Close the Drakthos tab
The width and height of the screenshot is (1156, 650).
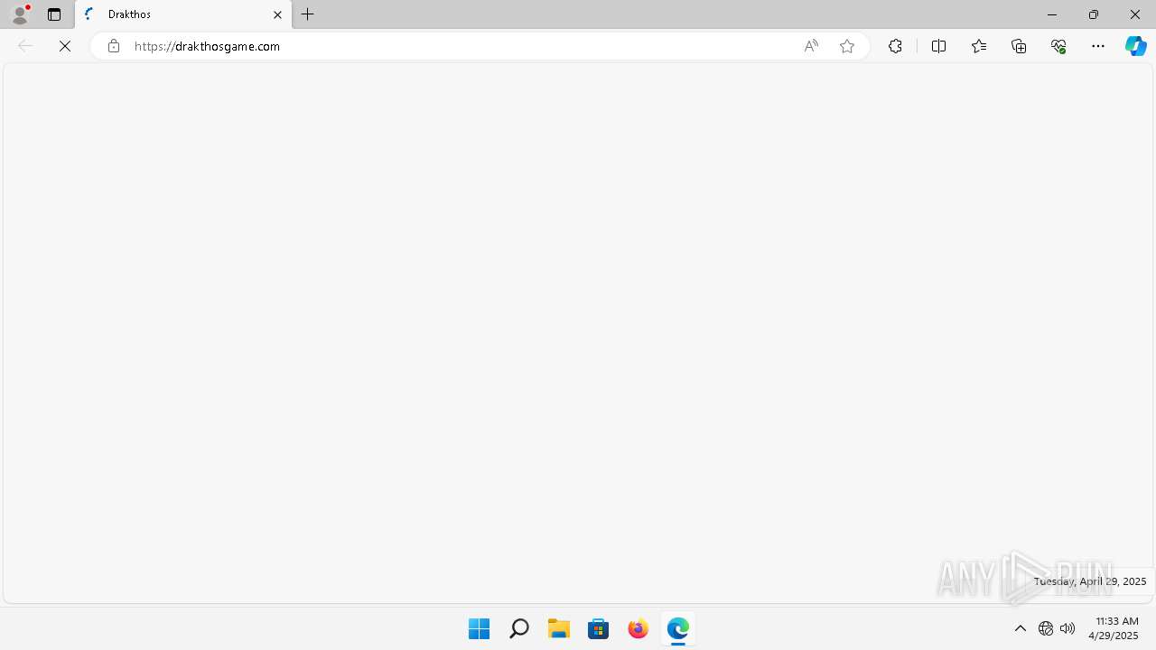277,14
